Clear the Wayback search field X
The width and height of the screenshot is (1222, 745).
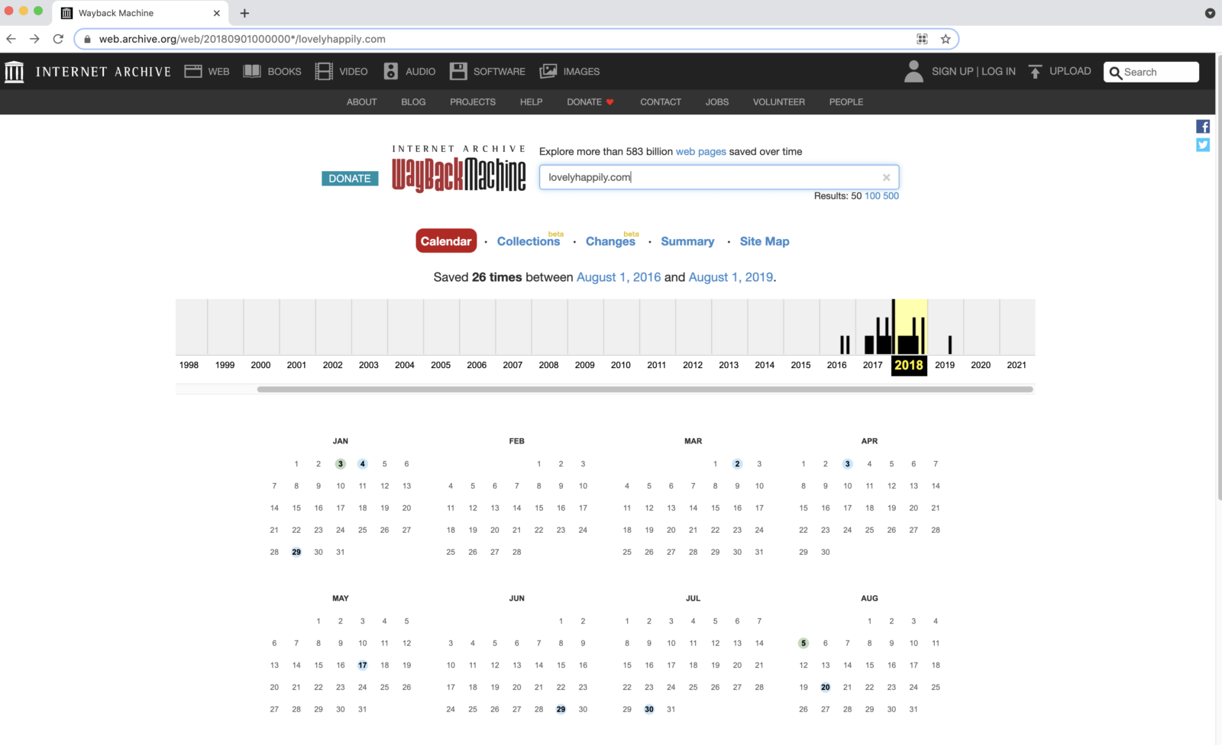pos(887,177)
